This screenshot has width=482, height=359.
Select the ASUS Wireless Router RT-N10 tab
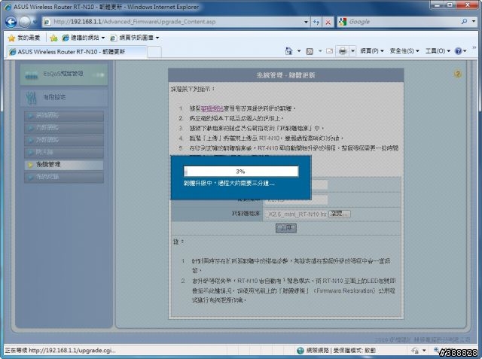76,52
